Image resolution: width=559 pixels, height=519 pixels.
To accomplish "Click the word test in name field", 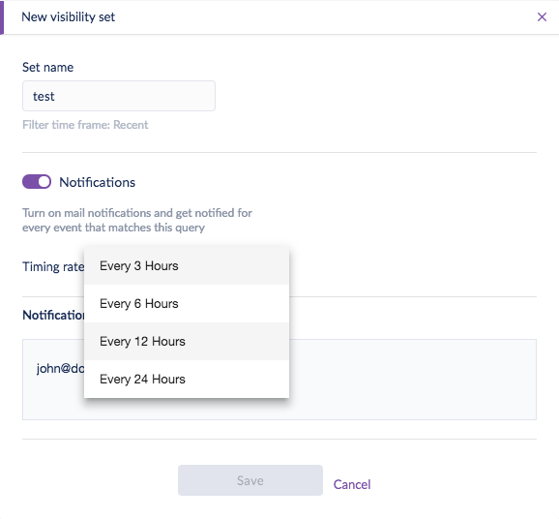I will (44, 96).
